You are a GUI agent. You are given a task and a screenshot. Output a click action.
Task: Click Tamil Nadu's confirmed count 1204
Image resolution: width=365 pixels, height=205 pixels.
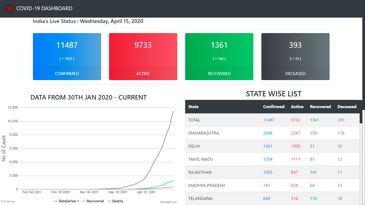(268, 159)
